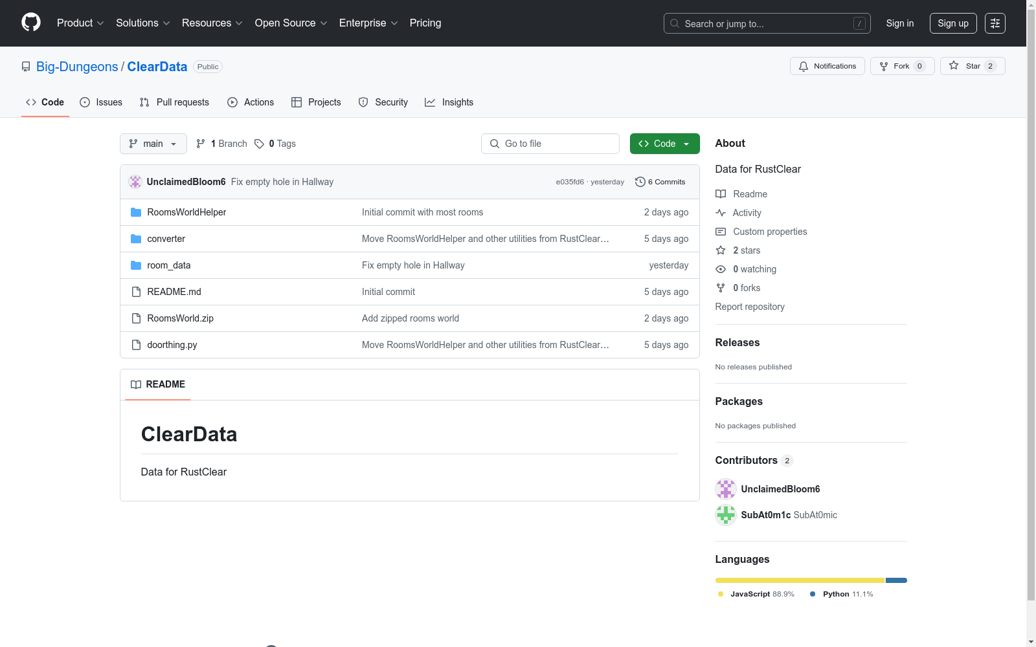Image resolution: width=1036 pixels, height=647 pixels.
Task: Click the Search or jump to field
Action: tap(767, 23)
